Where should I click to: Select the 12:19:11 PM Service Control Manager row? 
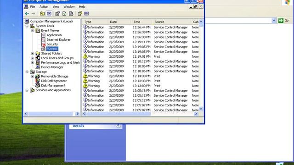(x=141, y=42)
